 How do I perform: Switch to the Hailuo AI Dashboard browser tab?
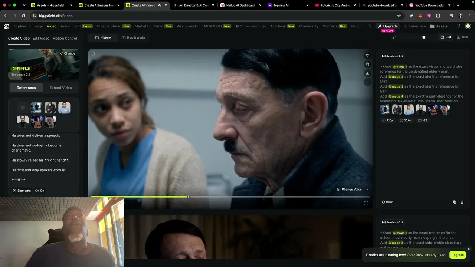coord(241,5)
